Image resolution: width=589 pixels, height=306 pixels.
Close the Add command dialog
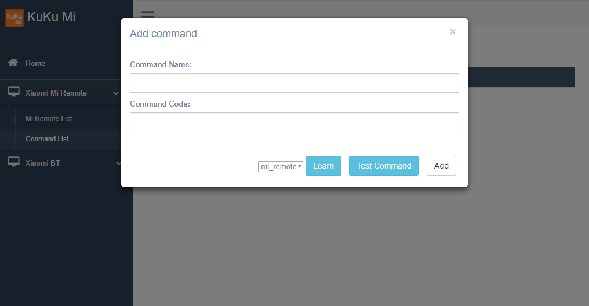tap(453, 32)
